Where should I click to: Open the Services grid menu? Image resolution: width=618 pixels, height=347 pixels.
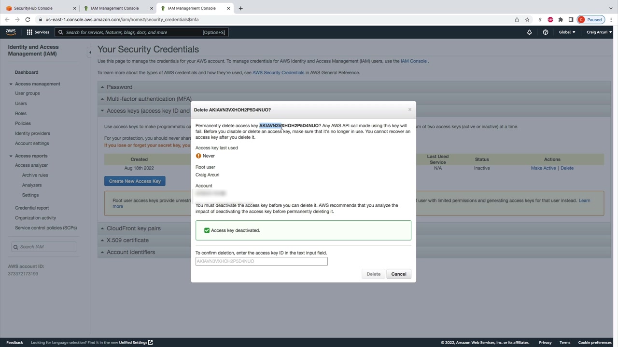pyautogui.click(x=38, y=32)
